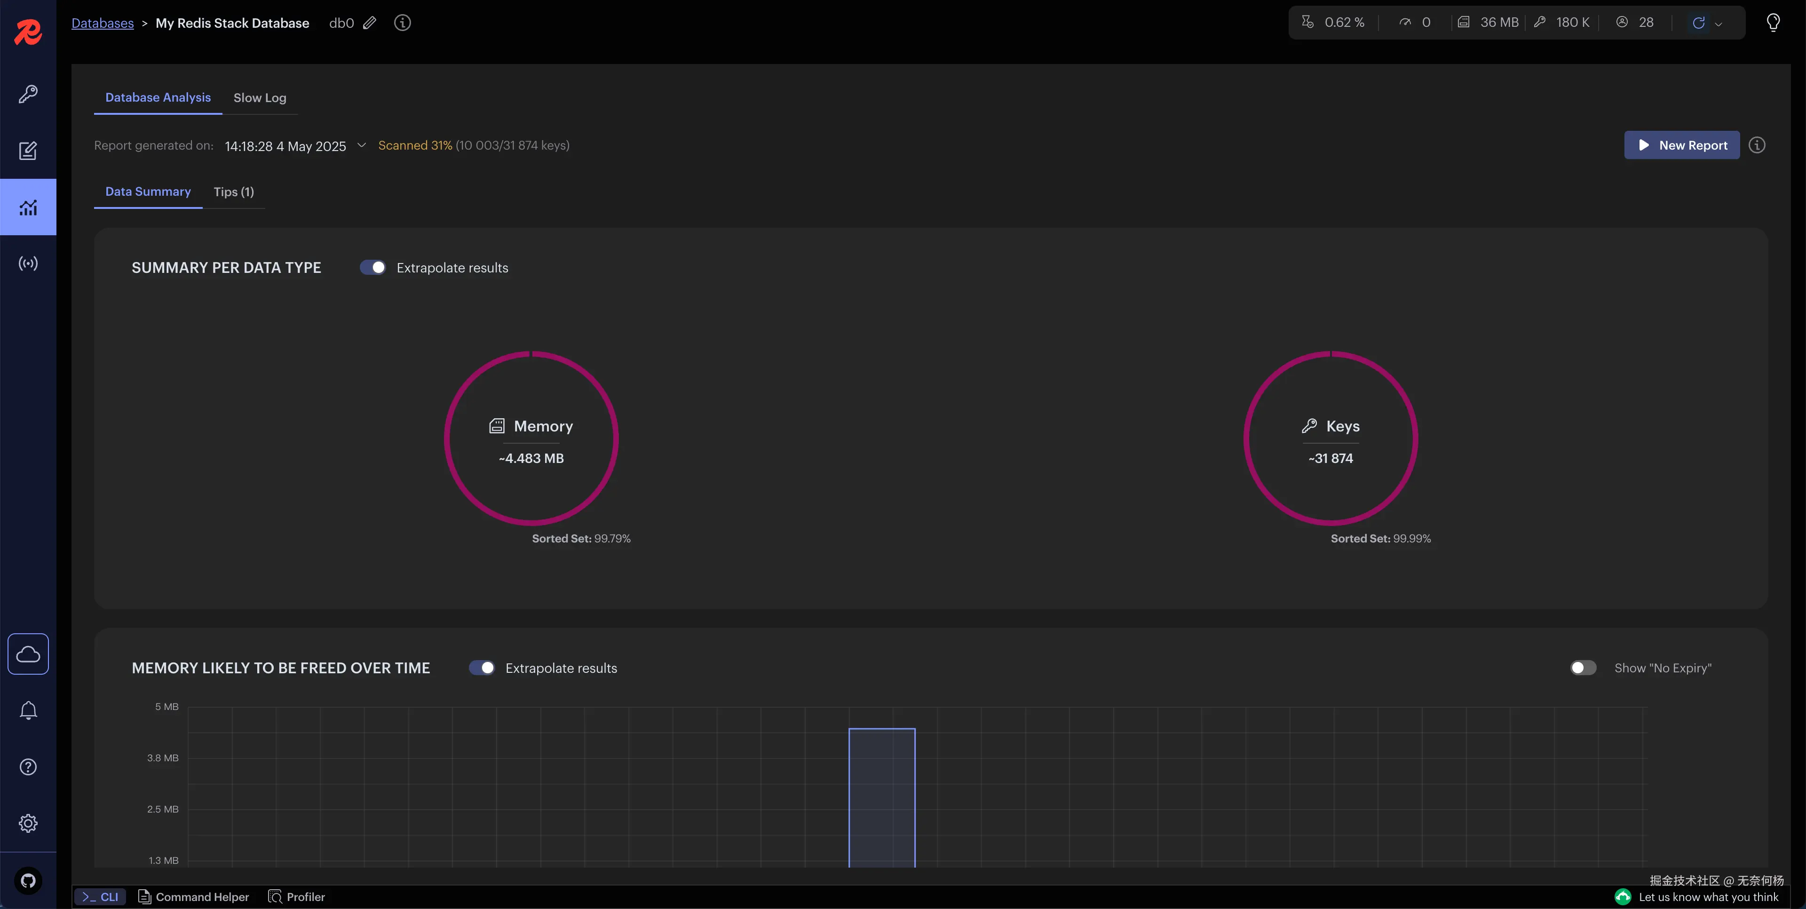Image resolution: width=1806 pixels, height=909 pixels.
Task: Click the highlighted bar in the memory chart
Action: click(881, 798)
